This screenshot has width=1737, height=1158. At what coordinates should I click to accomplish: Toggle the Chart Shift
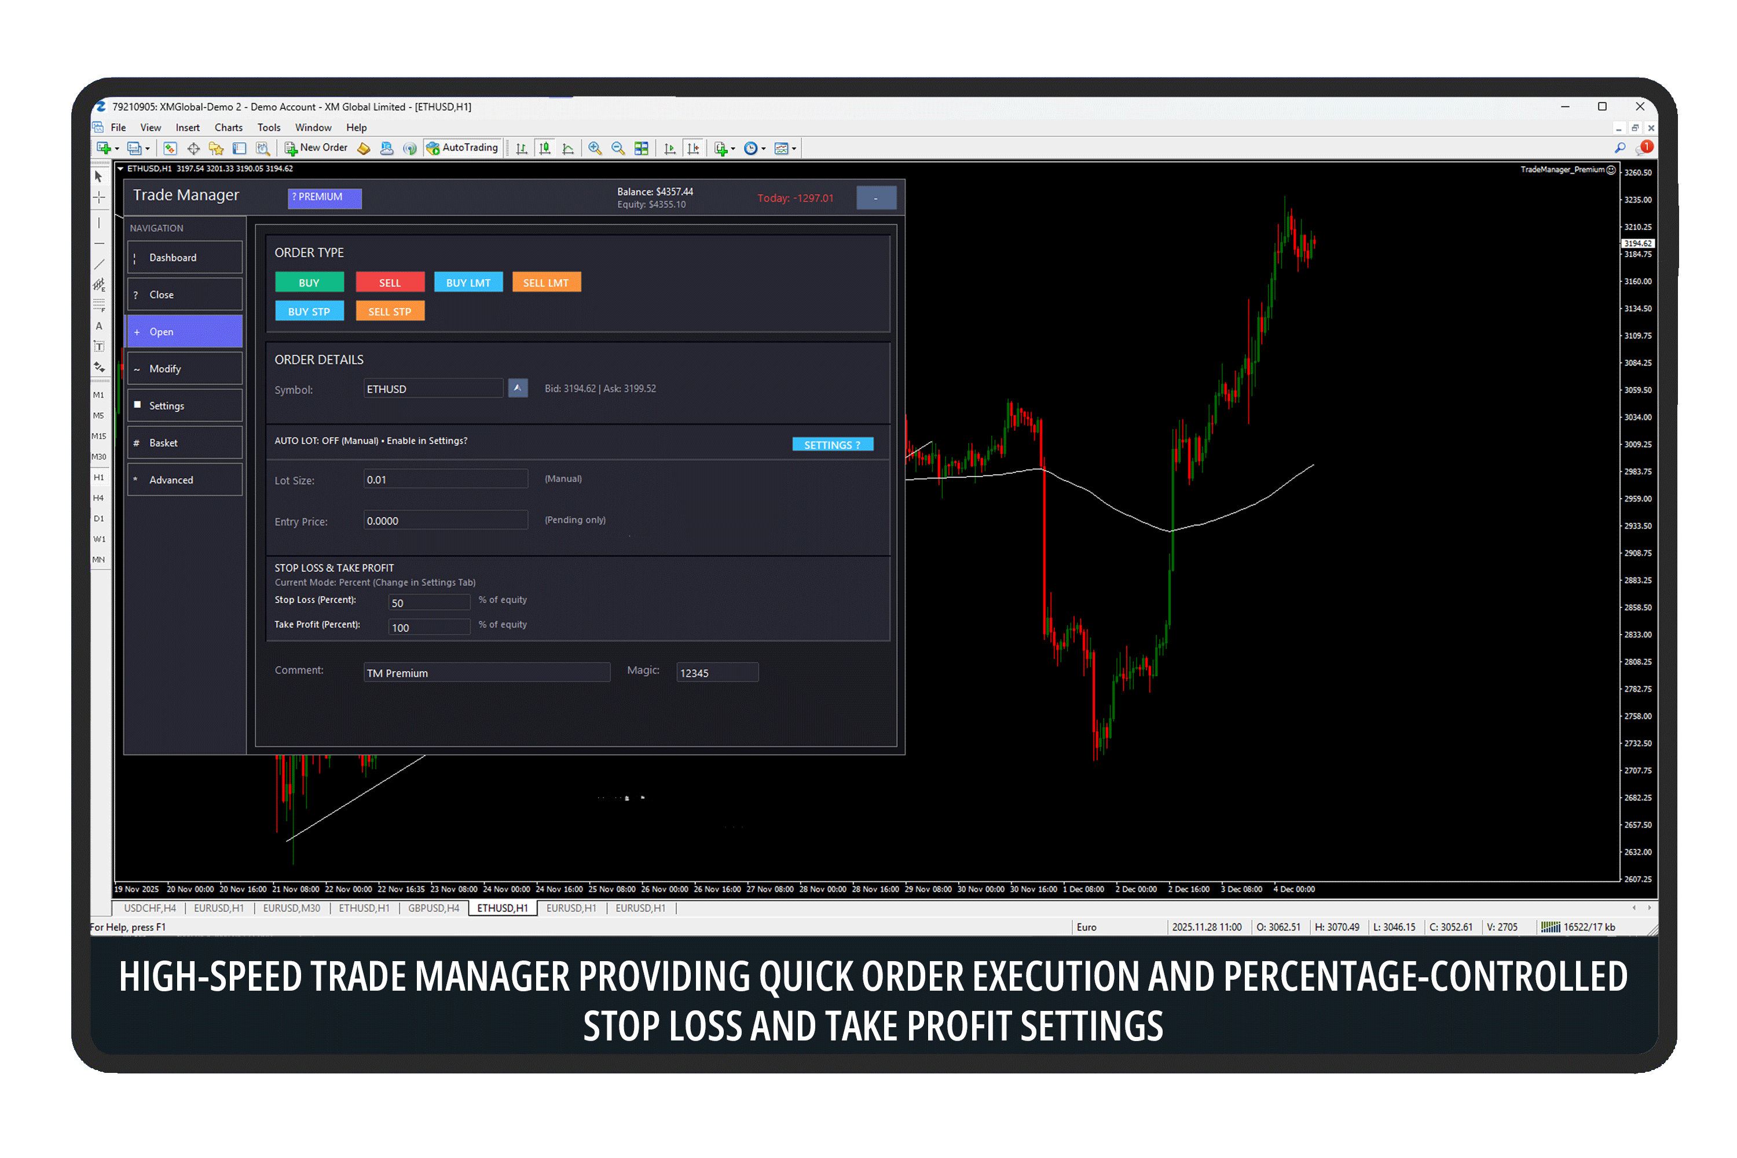tap(694, 148)
